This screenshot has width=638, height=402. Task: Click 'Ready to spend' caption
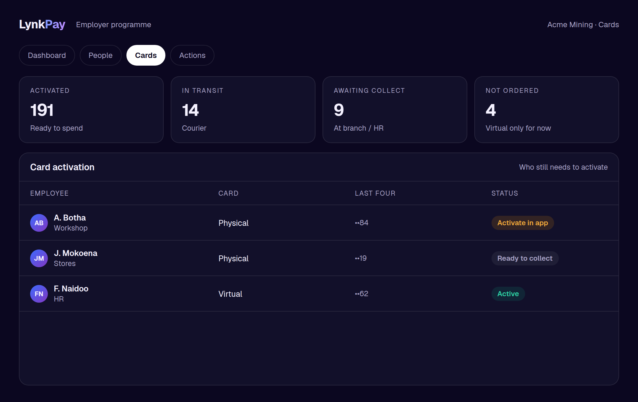(56, 128)
